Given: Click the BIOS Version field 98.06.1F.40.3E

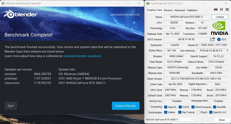Looking at the screenshot, I should click(186, 39).
